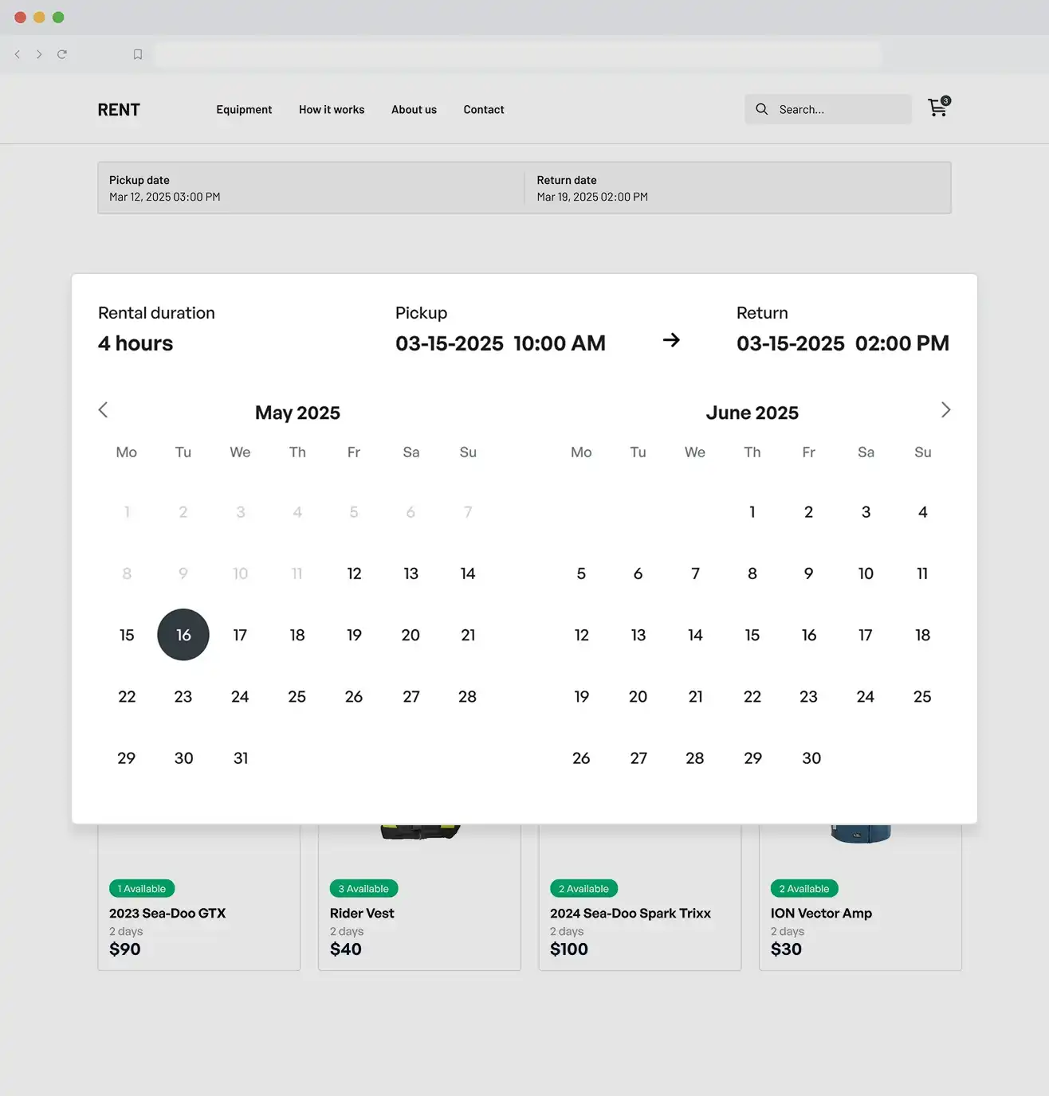
Task: Click the bookmark icon in browser bar
Action: pyautogui.click(x=138, y=54)
